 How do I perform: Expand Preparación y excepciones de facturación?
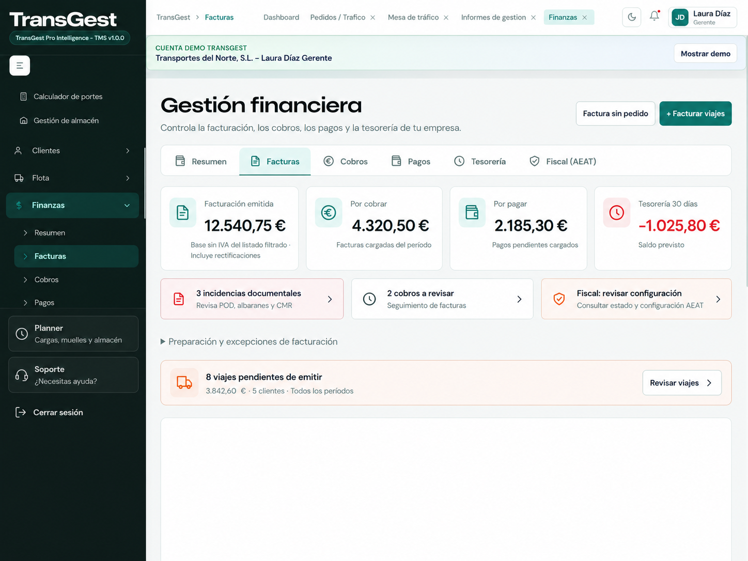249,341
